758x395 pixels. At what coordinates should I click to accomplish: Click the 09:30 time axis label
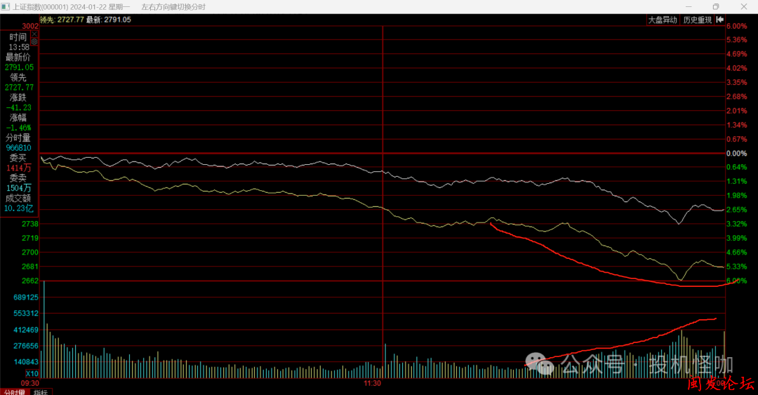30,383
